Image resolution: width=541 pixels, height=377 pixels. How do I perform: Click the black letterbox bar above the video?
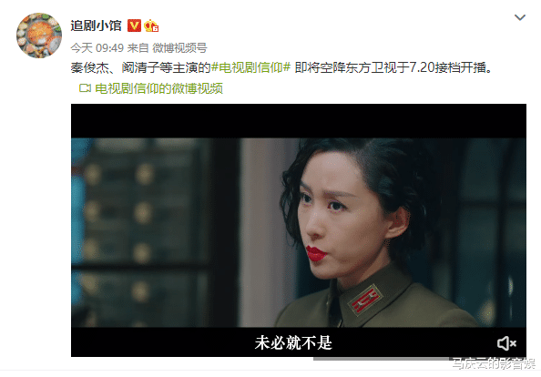299,121
